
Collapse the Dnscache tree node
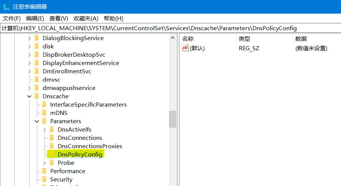tap(29, 96)
